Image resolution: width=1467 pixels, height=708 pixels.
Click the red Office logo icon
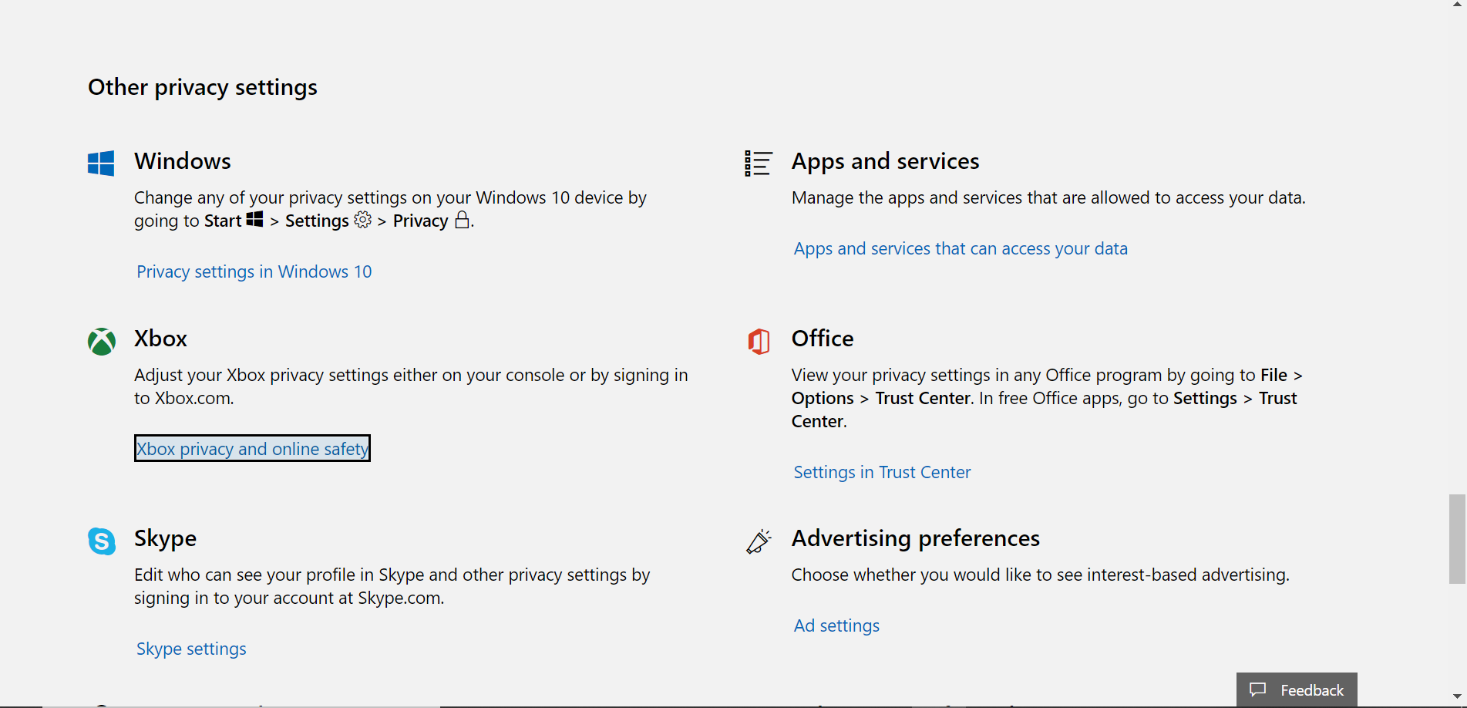pyautogui.click(x=759, y=341)
